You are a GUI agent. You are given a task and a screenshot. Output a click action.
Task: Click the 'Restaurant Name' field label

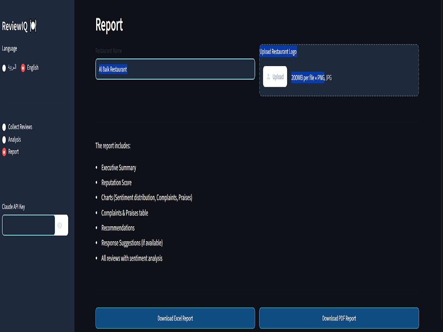(109, 51)
